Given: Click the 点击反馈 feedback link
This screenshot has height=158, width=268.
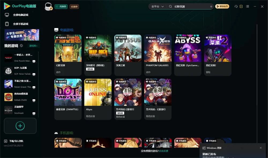Looking at the screenshot, I should coord(163,151).
